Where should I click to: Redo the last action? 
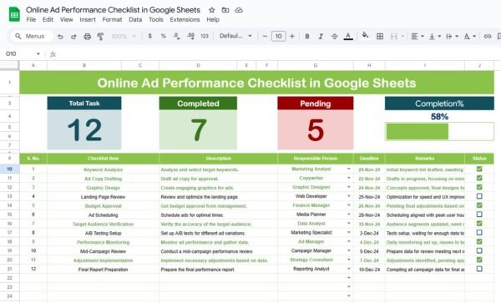(73, 37)
